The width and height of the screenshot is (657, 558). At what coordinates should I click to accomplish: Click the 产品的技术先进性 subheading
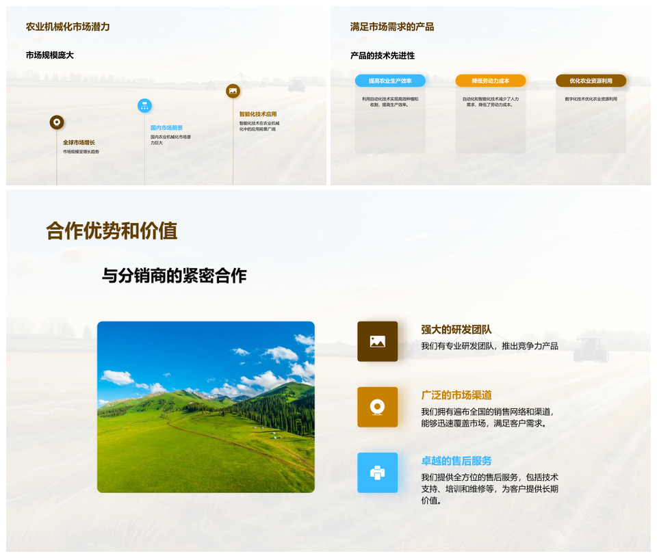(383, 55)
